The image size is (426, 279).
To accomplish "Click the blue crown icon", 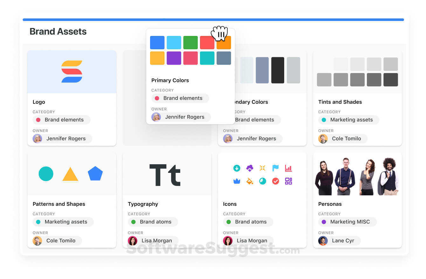I will [237, 181].
